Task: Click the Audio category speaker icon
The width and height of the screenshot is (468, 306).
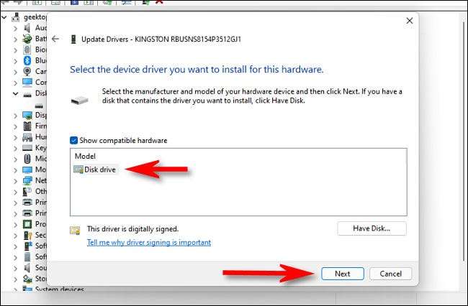Action: [27, 27]
